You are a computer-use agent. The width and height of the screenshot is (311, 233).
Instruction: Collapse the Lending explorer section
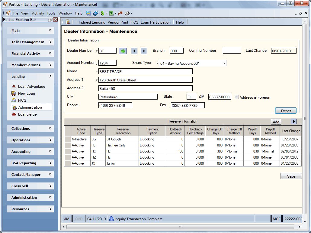(50, 76)
